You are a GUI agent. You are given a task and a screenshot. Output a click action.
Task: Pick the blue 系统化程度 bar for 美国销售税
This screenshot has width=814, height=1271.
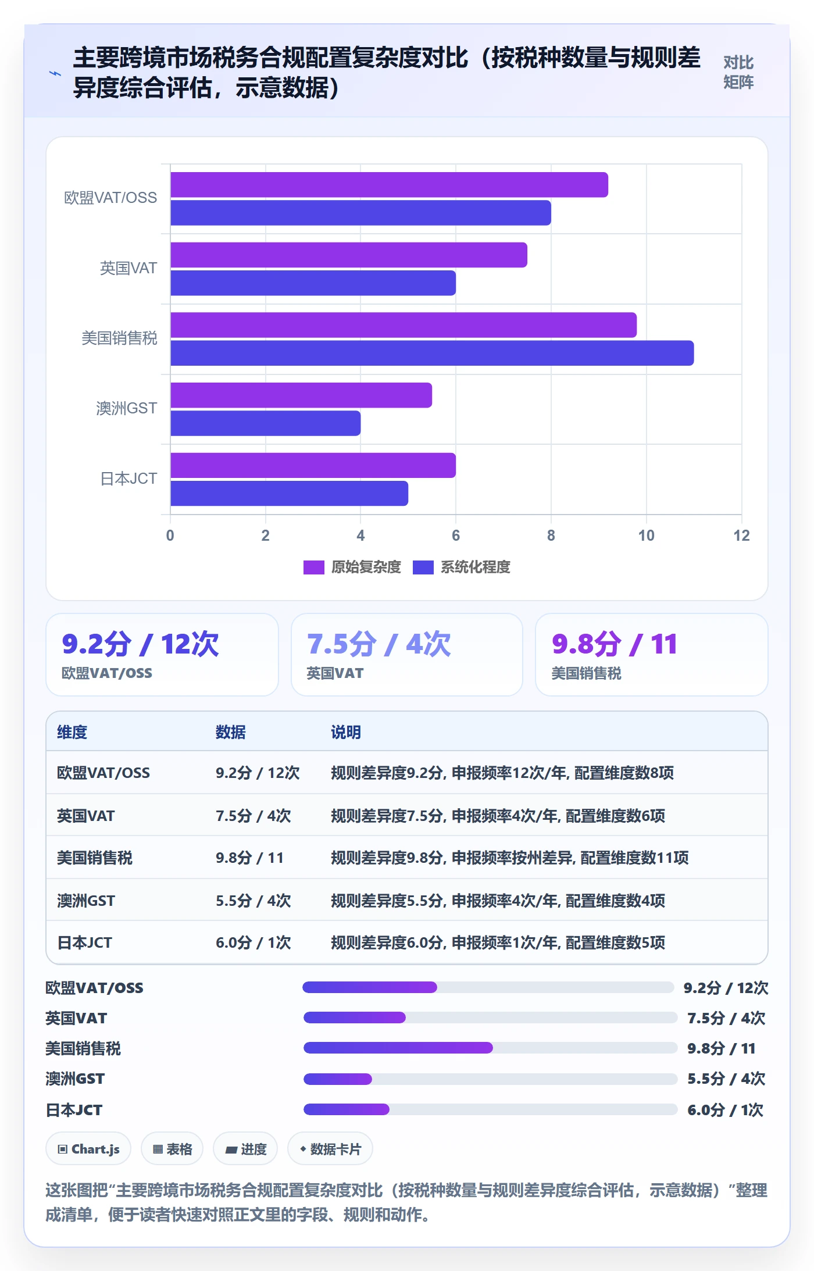pos(432,353)
